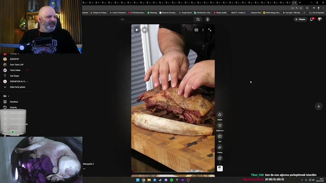Open the remix button
This screenshot has width=326, height=183.
click(220, 158)
